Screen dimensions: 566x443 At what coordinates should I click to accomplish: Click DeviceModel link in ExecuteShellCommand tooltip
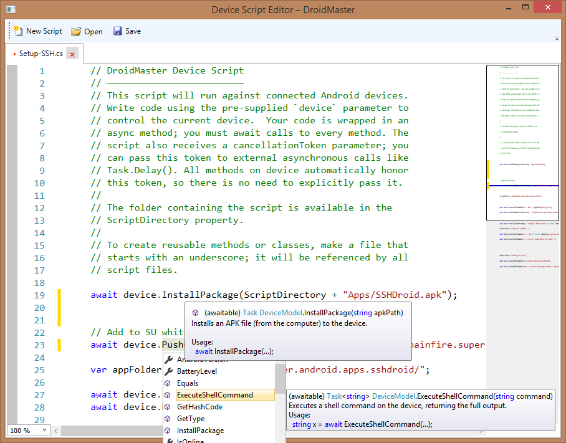coord(393,396)
